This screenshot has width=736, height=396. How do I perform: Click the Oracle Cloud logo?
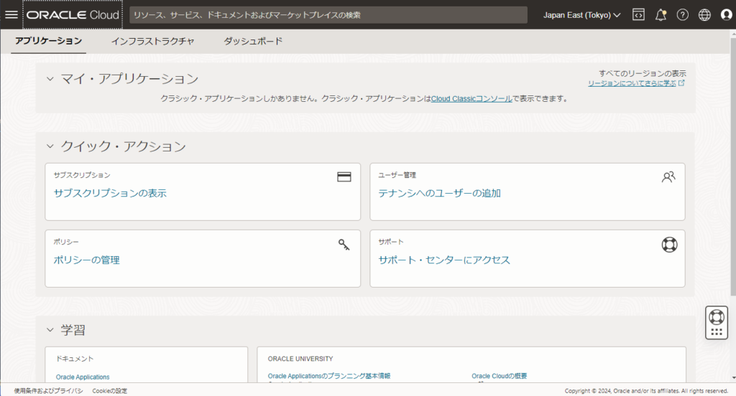pyautogui.click(x=73, y=15)
